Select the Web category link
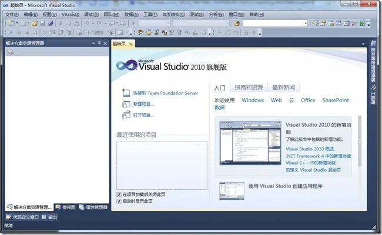 pyautogui.click(x=276, y=100)
